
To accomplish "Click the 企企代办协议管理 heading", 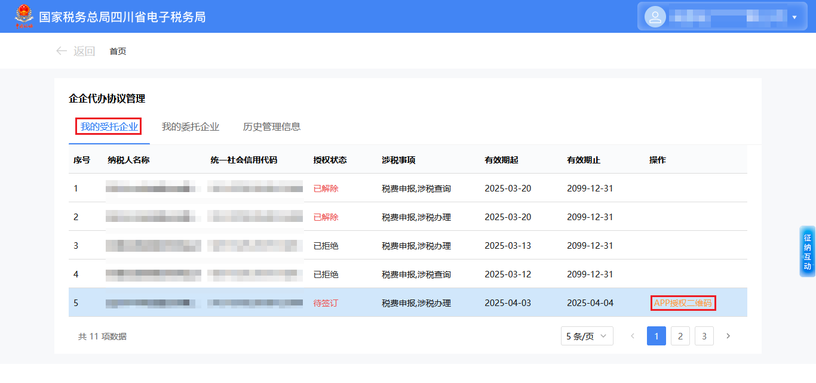I will pos(107,98).
